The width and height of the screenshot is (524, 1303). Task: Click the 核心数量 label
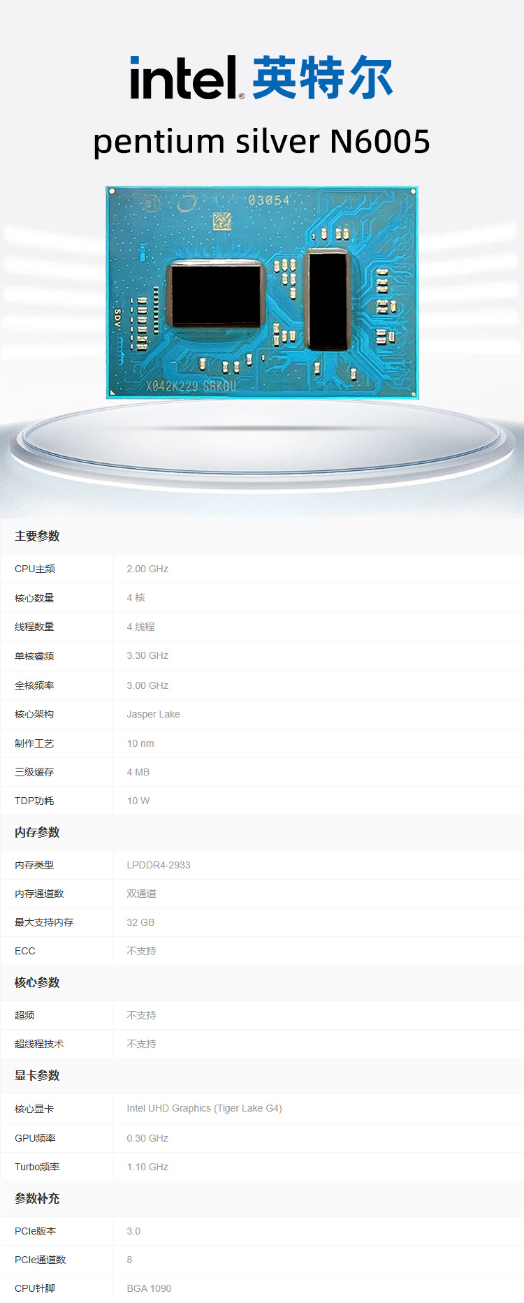[34, 598]
